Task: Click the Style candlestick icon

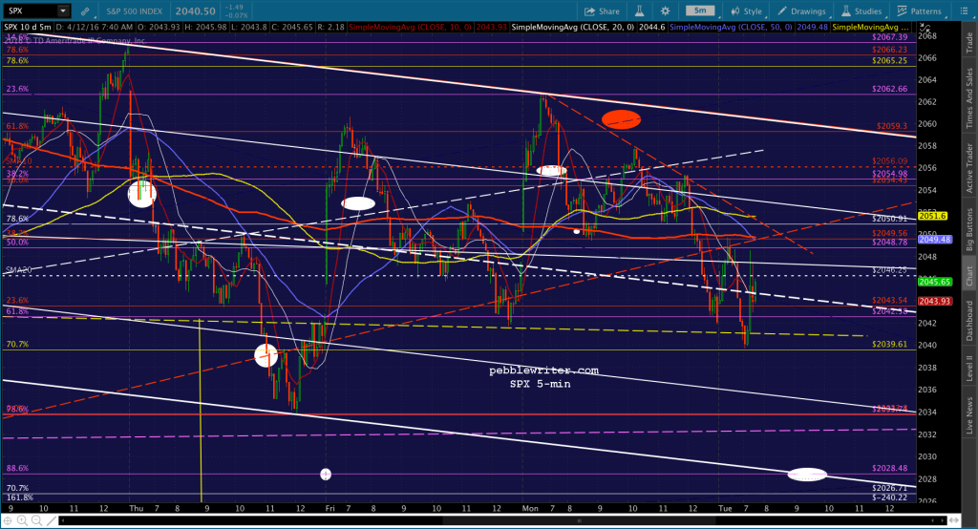Action: point(735,11)
